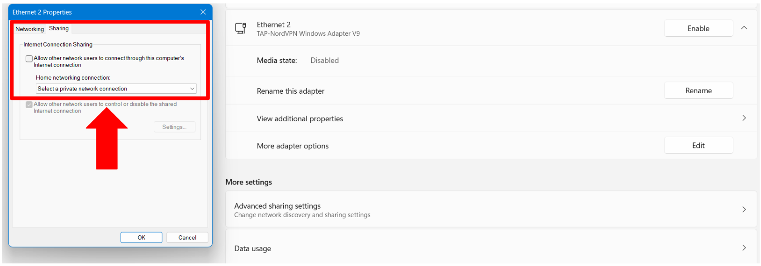Open the Data usage chevron arrow
The image size is (761, 266).
[x=744, y=248]
